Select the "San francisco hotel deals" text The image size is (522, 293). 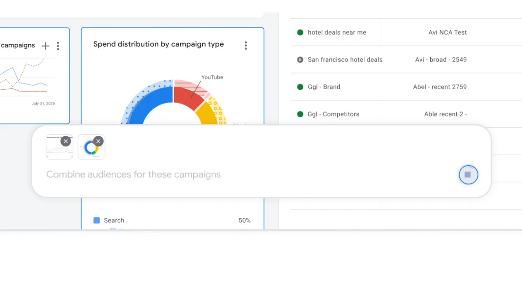[345, 60]
